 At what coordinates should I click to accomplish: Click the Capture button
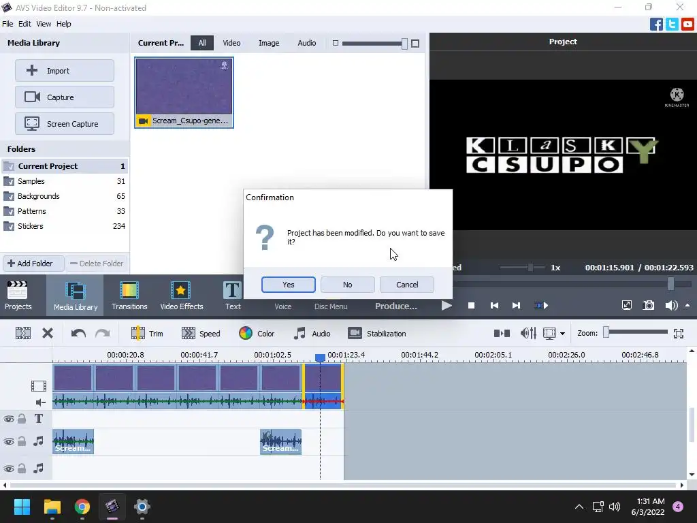pos(65,97)
